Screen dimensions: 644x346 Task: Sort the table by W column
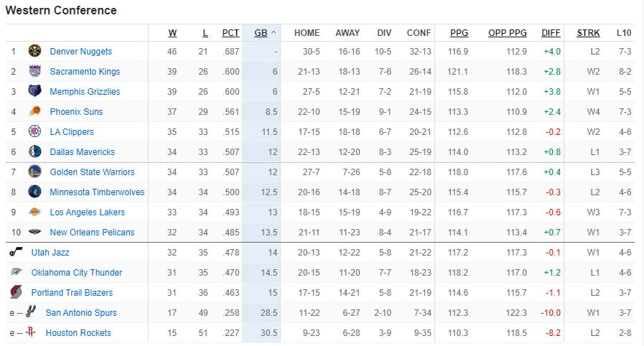(172, 33)
